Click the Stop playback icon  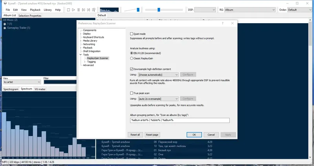click(x=68, y=9)
